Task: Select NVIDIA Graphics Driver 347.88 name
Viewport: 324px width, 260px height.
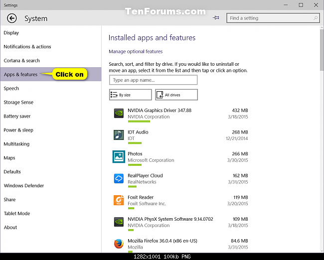Action: pyautogui.click(x=160, y=110)
